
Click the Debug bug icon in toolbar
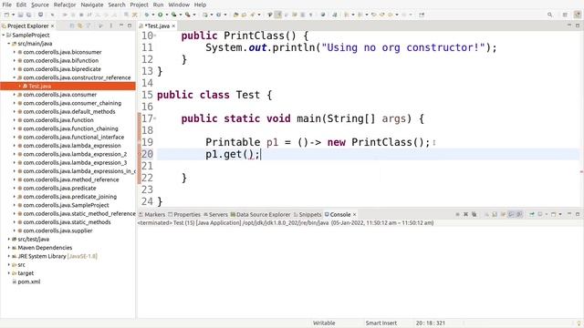click(x=147, y=15)
